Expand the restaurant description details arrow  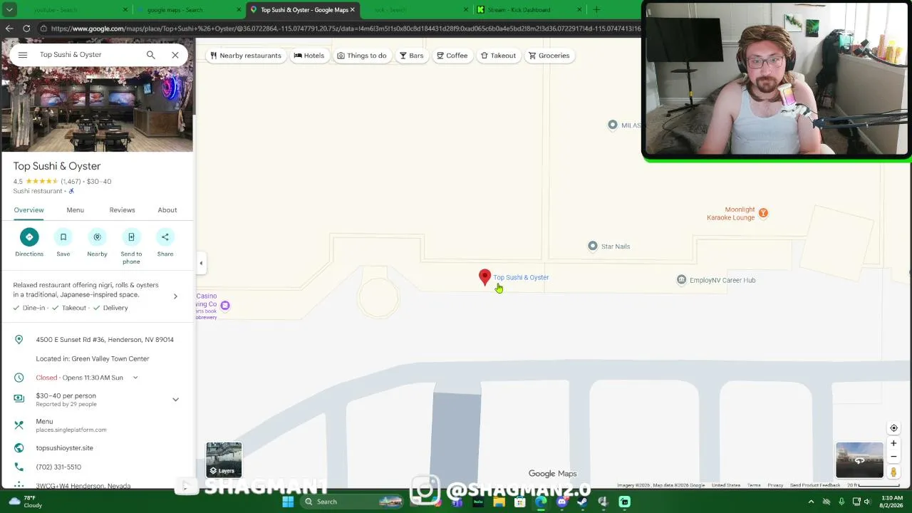click(x=175, y=296)
